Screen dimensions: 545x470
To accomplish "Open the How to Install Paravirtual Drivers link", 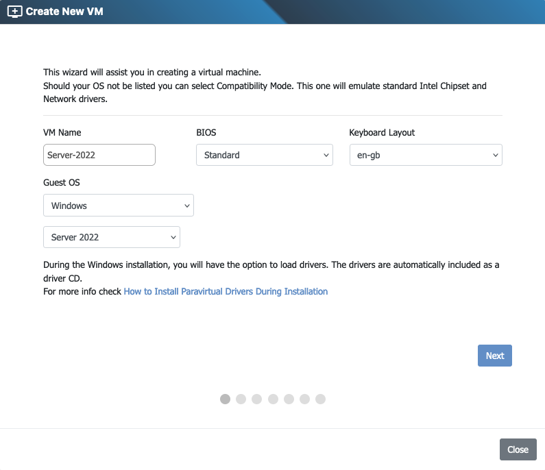I will tap(226, 291).
